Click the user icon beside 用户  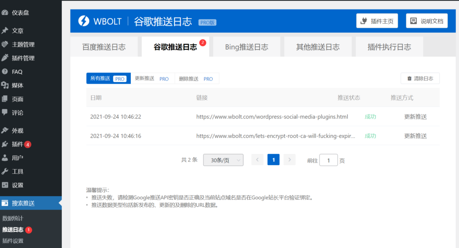5,158
